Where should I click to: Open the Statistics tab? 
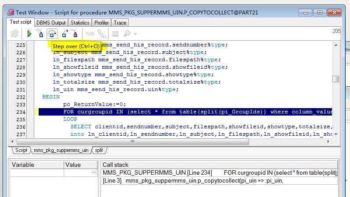(x=80, y=23)
